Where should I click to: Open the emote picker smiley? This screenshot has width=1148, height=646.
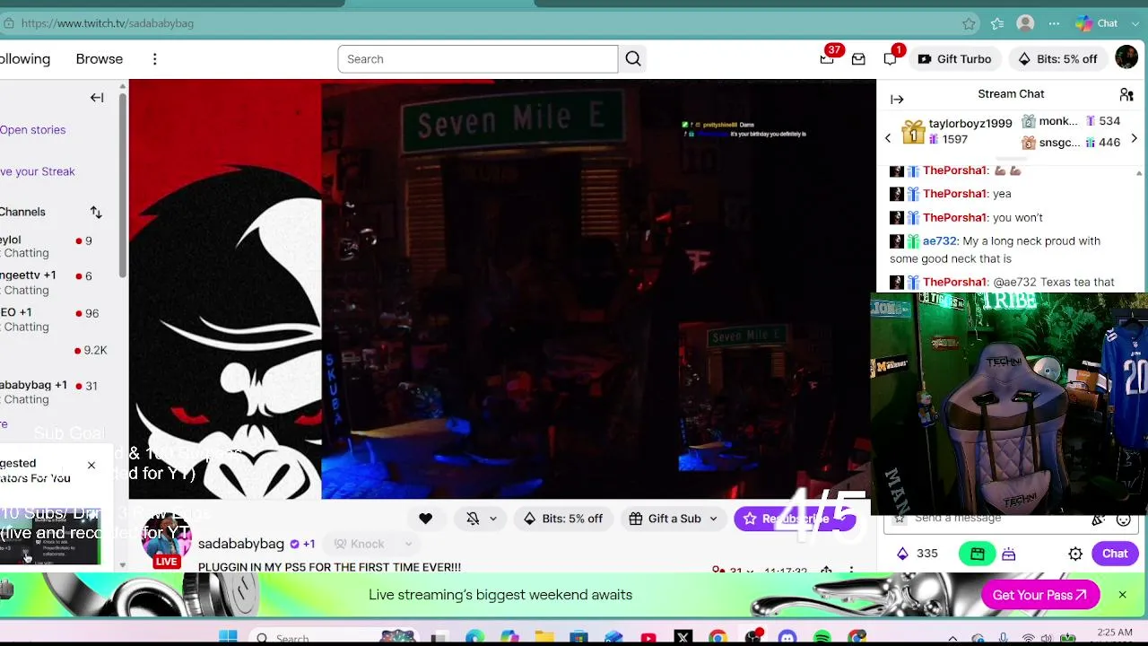[1123, 519]
